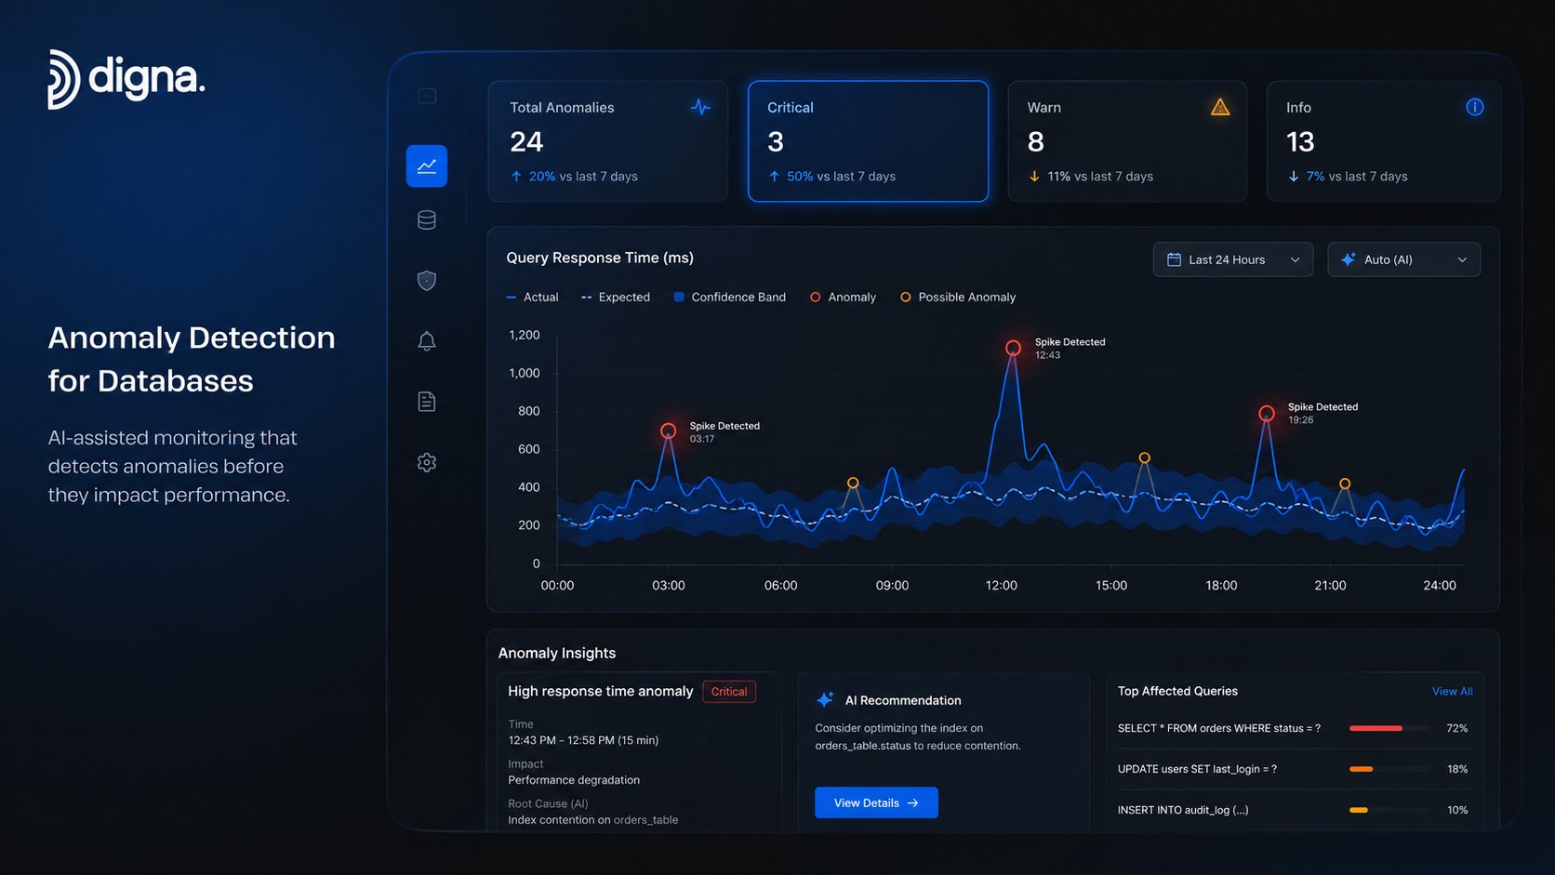Click the spike anomaly marker at 03:17
Viewport: 1555px width, 875px height.
pyautogui.click(x=668, y=431)
